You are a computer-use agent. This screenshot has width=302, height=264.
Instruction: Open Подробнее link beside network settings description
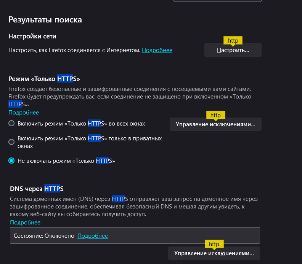157,50
